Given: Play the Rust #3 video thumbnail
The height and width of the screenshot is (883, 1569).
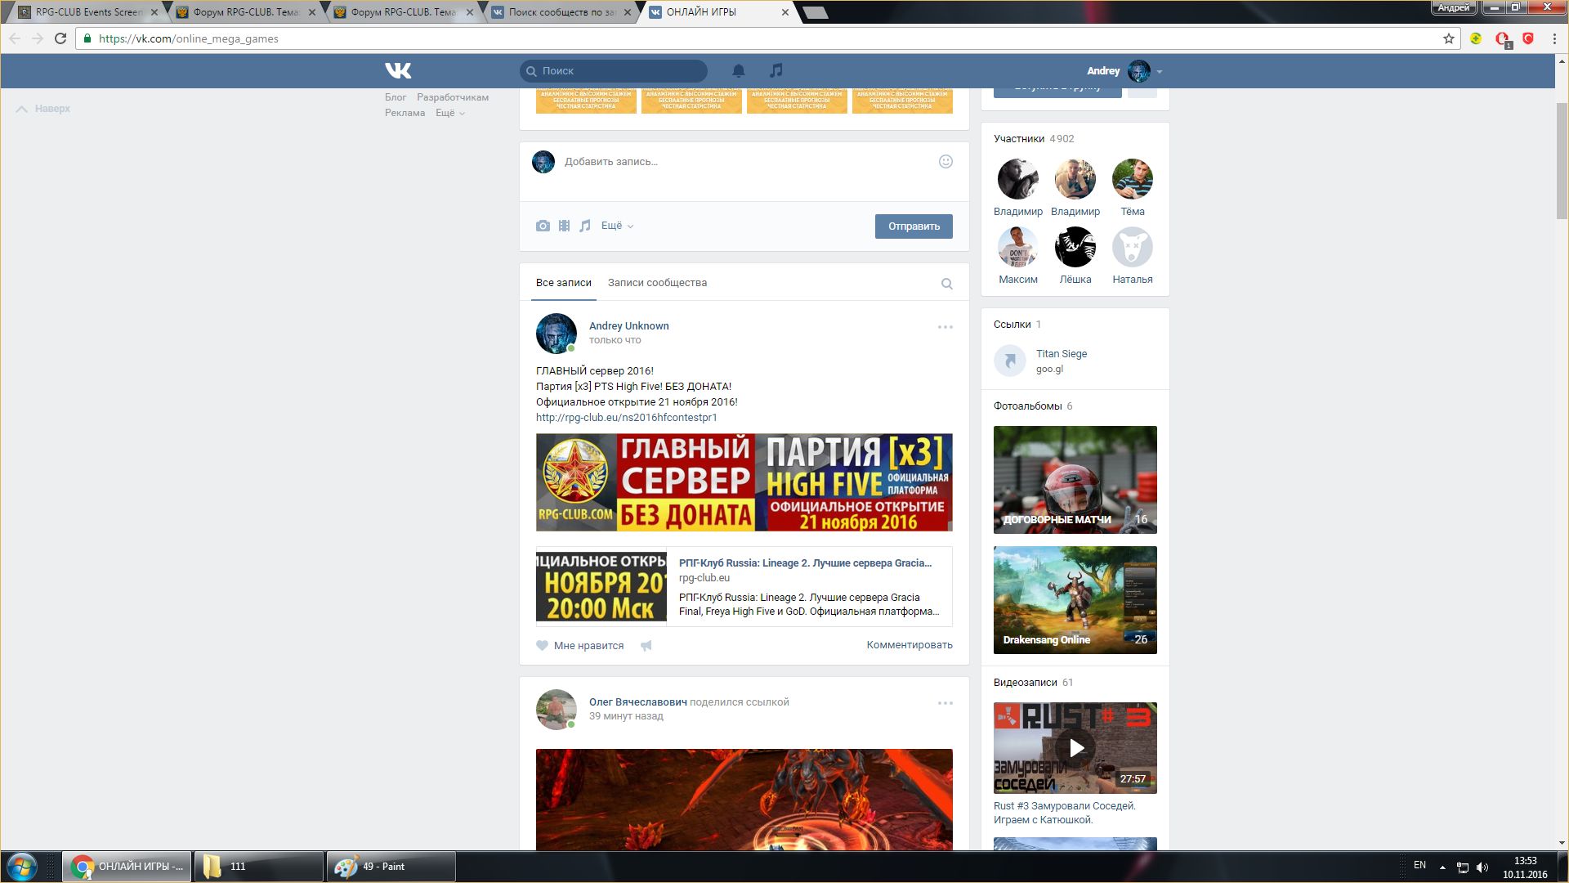Looking at the screenshot, I should [1075, 747].
